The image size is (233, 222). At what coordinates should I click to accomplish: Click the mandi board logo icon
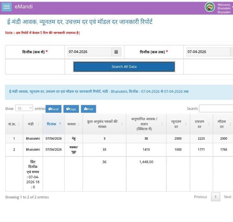[210, 7]
